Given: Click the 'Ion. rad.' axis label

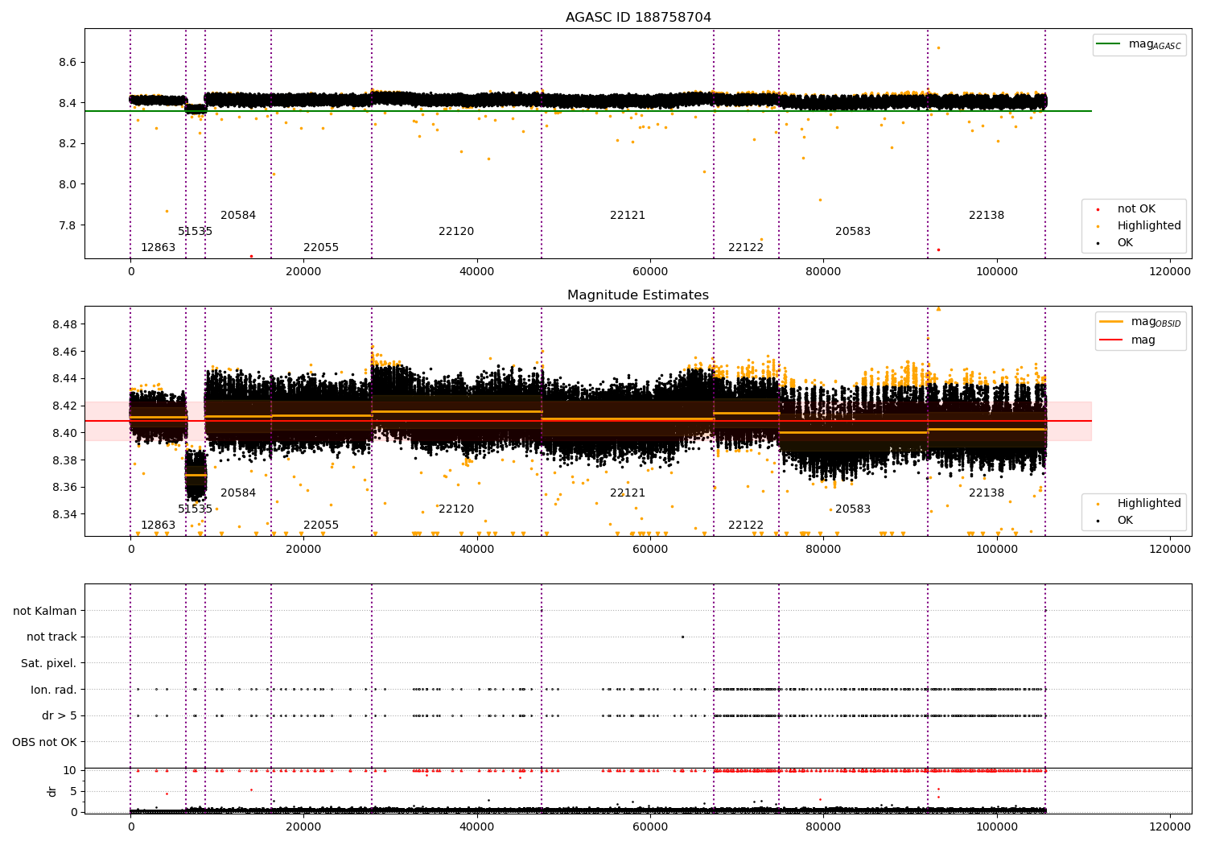Looking at the screenshot, I should [x=54, y=690].
